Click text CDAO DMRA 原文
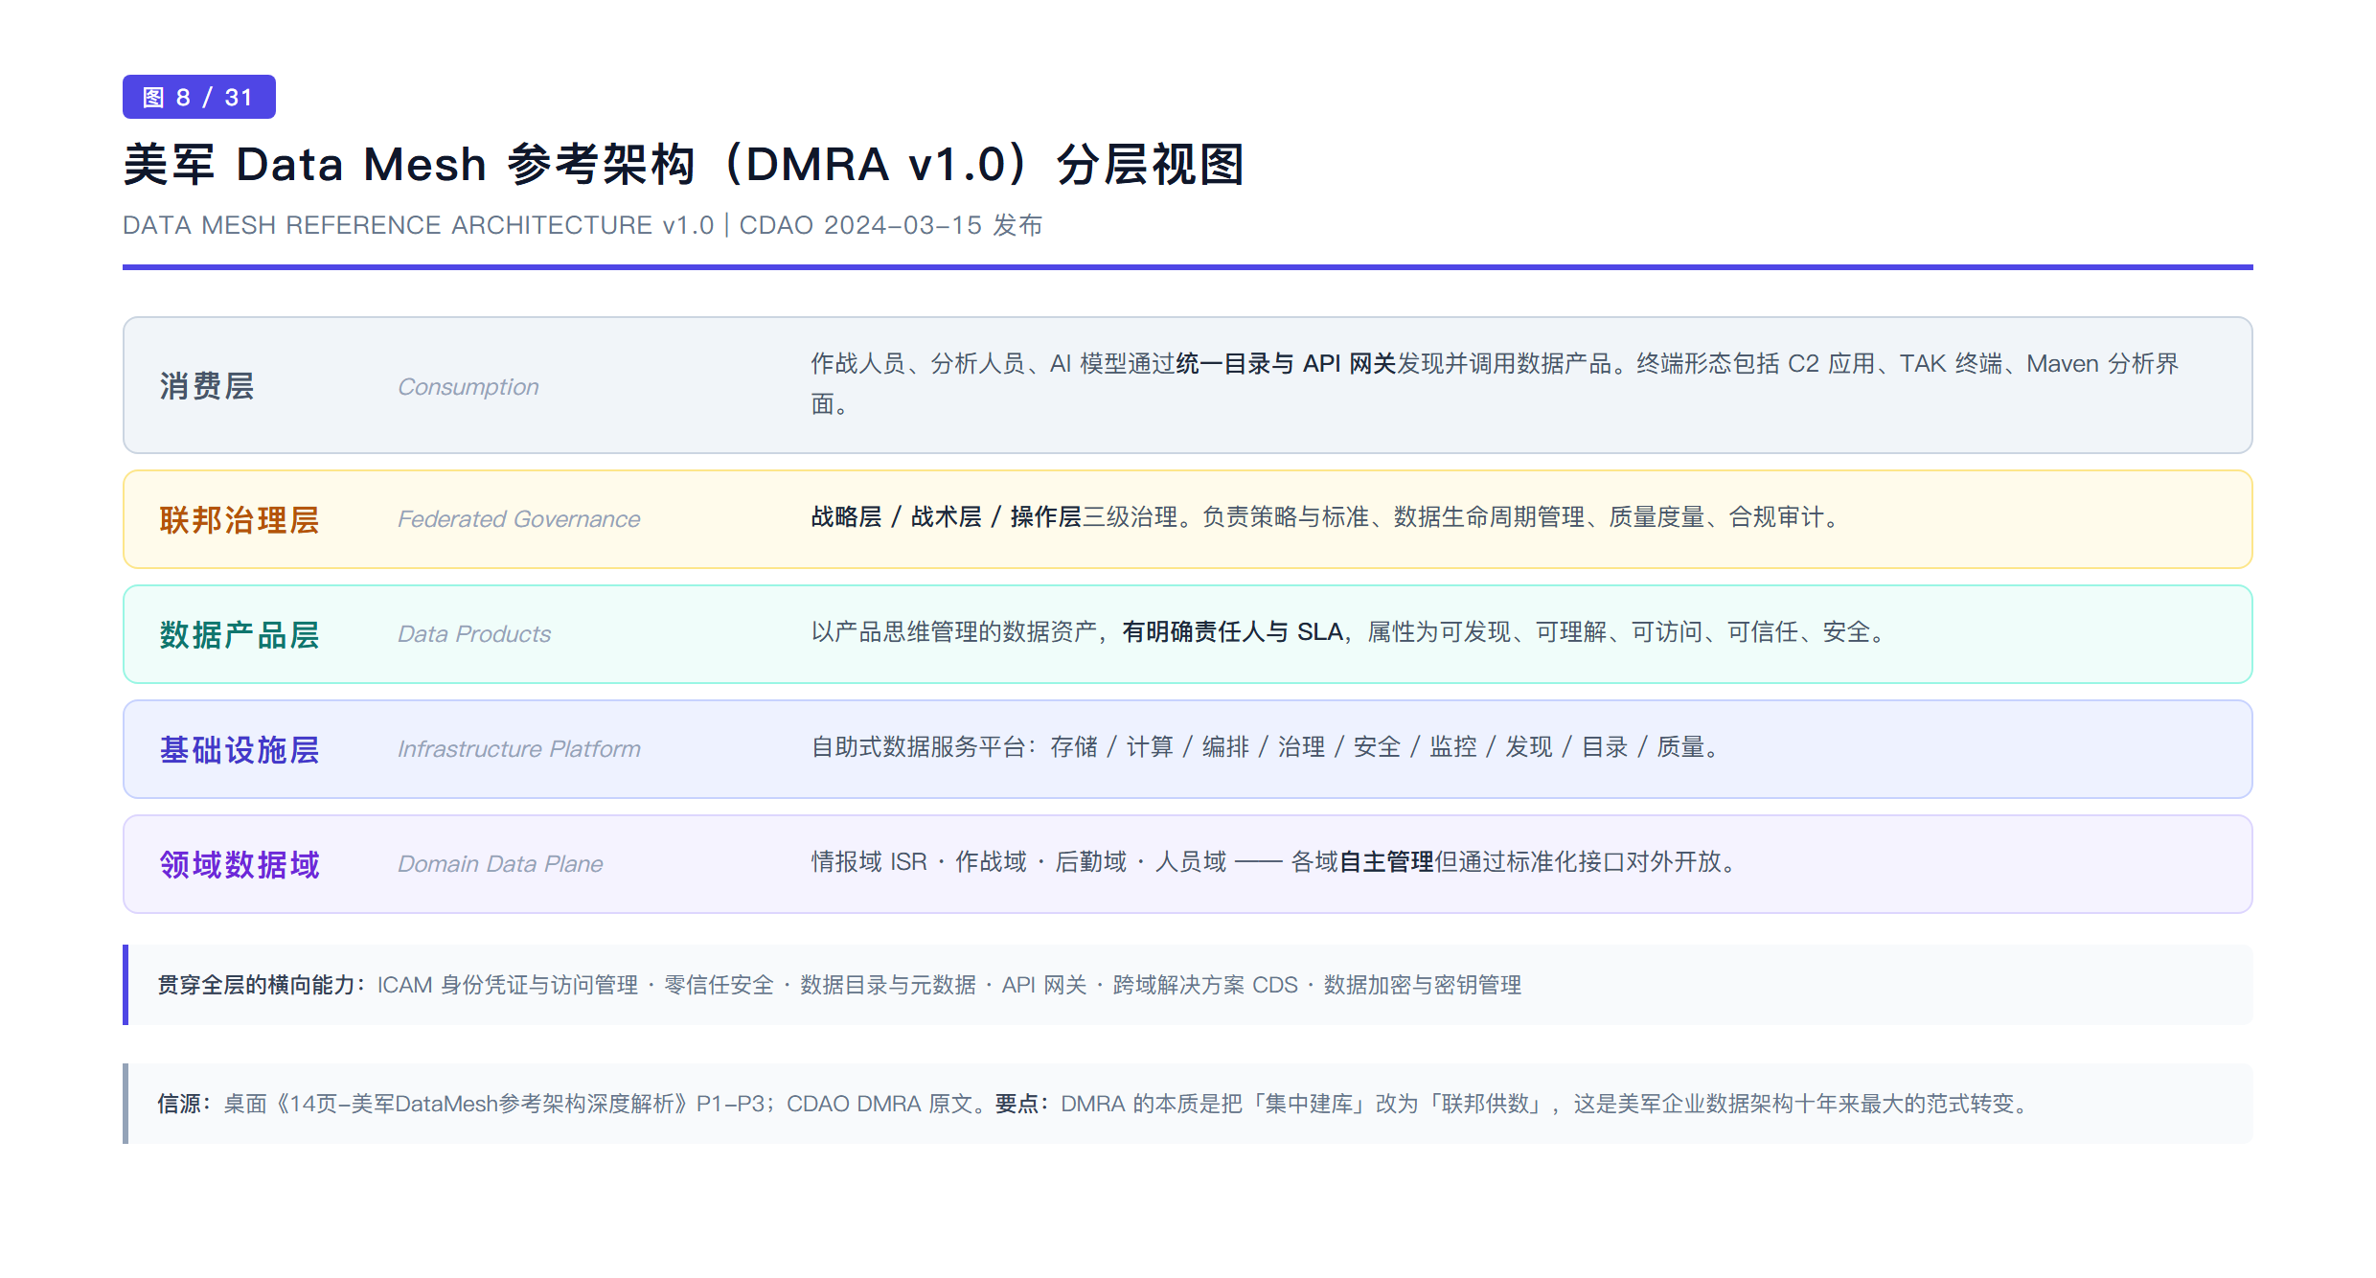2376x1278 pixels. click(x=880, y=1104)
